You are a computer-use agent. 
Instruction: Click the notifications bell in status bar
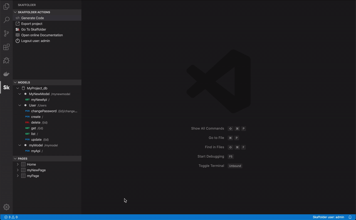(350, 217)
